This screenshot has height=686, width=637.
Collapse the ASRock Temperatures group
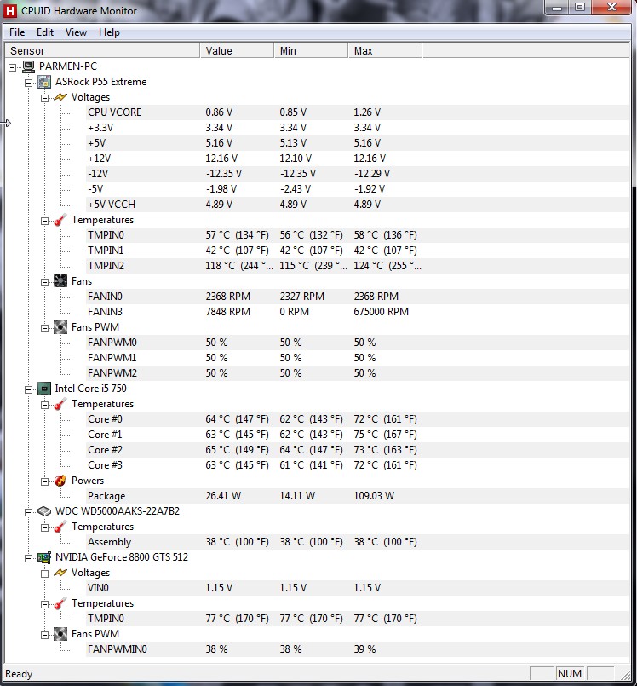point(44,221)
